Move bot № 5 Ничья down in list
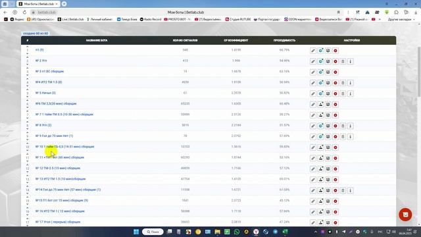The width and height of the screenshot is (421, 237). point(28,97)
